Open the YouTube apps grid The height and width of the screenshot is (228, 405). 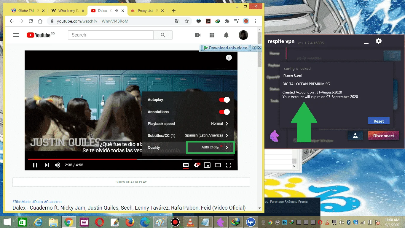[212, 35]
